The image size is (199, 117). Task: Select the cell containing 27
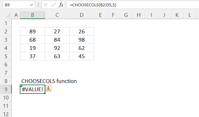click(x=57, y=31)
